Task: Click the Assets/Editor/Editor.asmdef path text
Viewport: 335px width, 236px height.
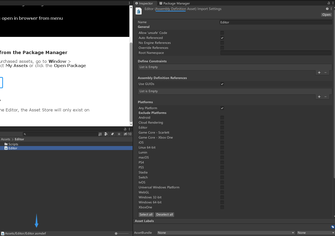Action: tap(26, 234)
